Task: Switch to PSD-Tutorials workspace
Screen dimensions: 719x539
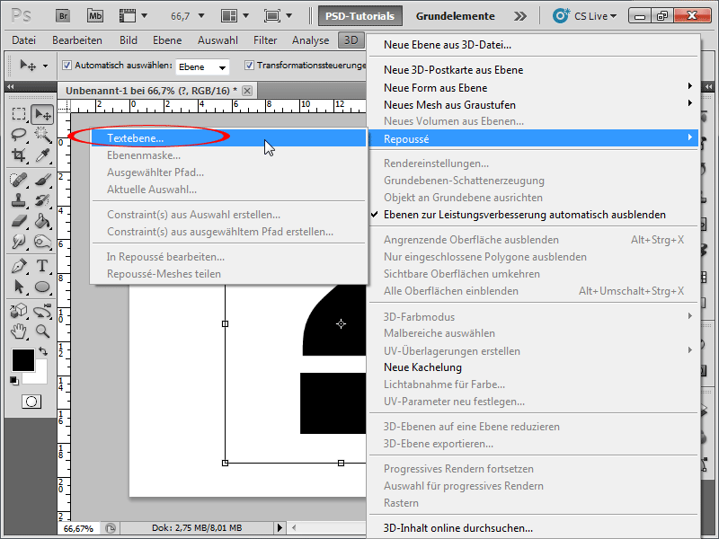Action: 360,16
